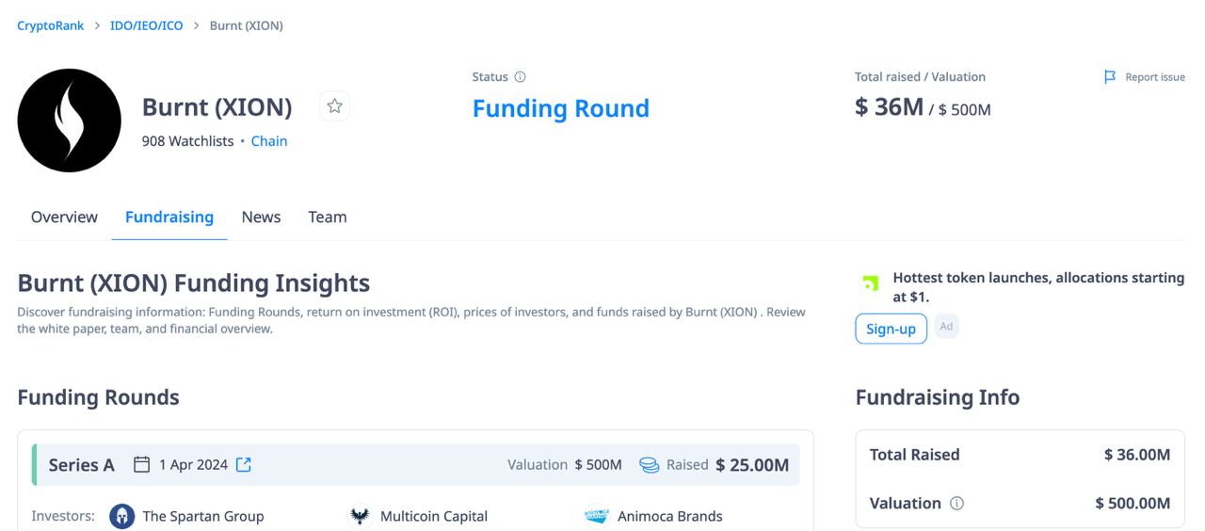Click the Animoca Brands logo icon

click(x=597, y=516)
